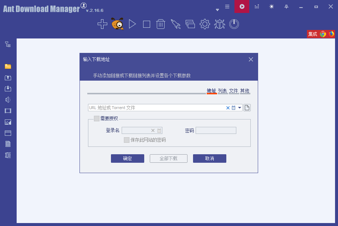Confirm the dialog with 确定 button

pyautogui.click(x=127, y=158)
